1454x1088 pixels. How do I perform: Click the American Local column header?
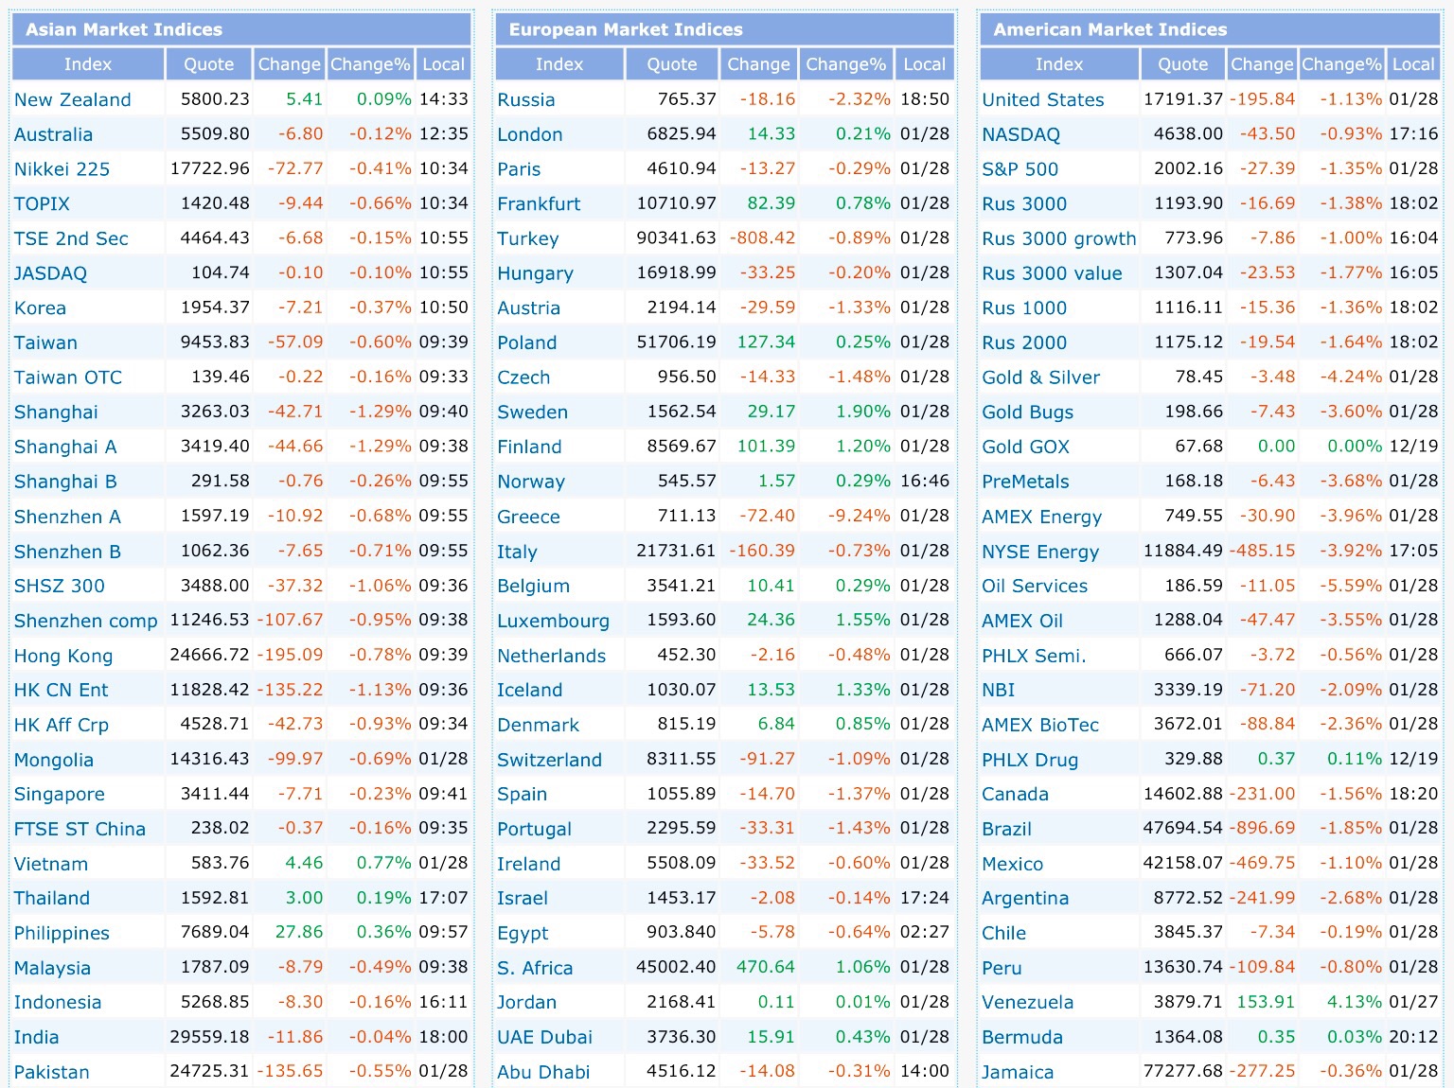(1413, 64)
